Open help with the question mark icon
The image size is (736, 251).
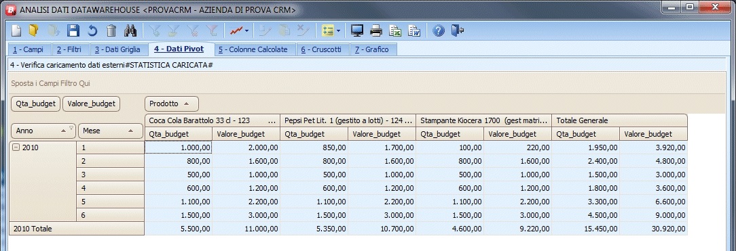click(x=439, y=31)
